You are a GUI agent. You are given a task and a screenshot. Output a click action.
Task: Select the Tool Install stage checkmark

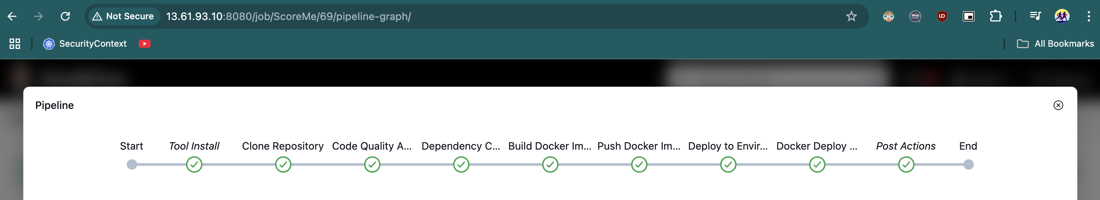pos(194,164)
